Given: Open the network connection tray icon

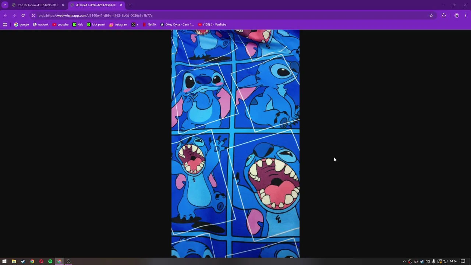Looking at the screenshot, I should (445, 261).
